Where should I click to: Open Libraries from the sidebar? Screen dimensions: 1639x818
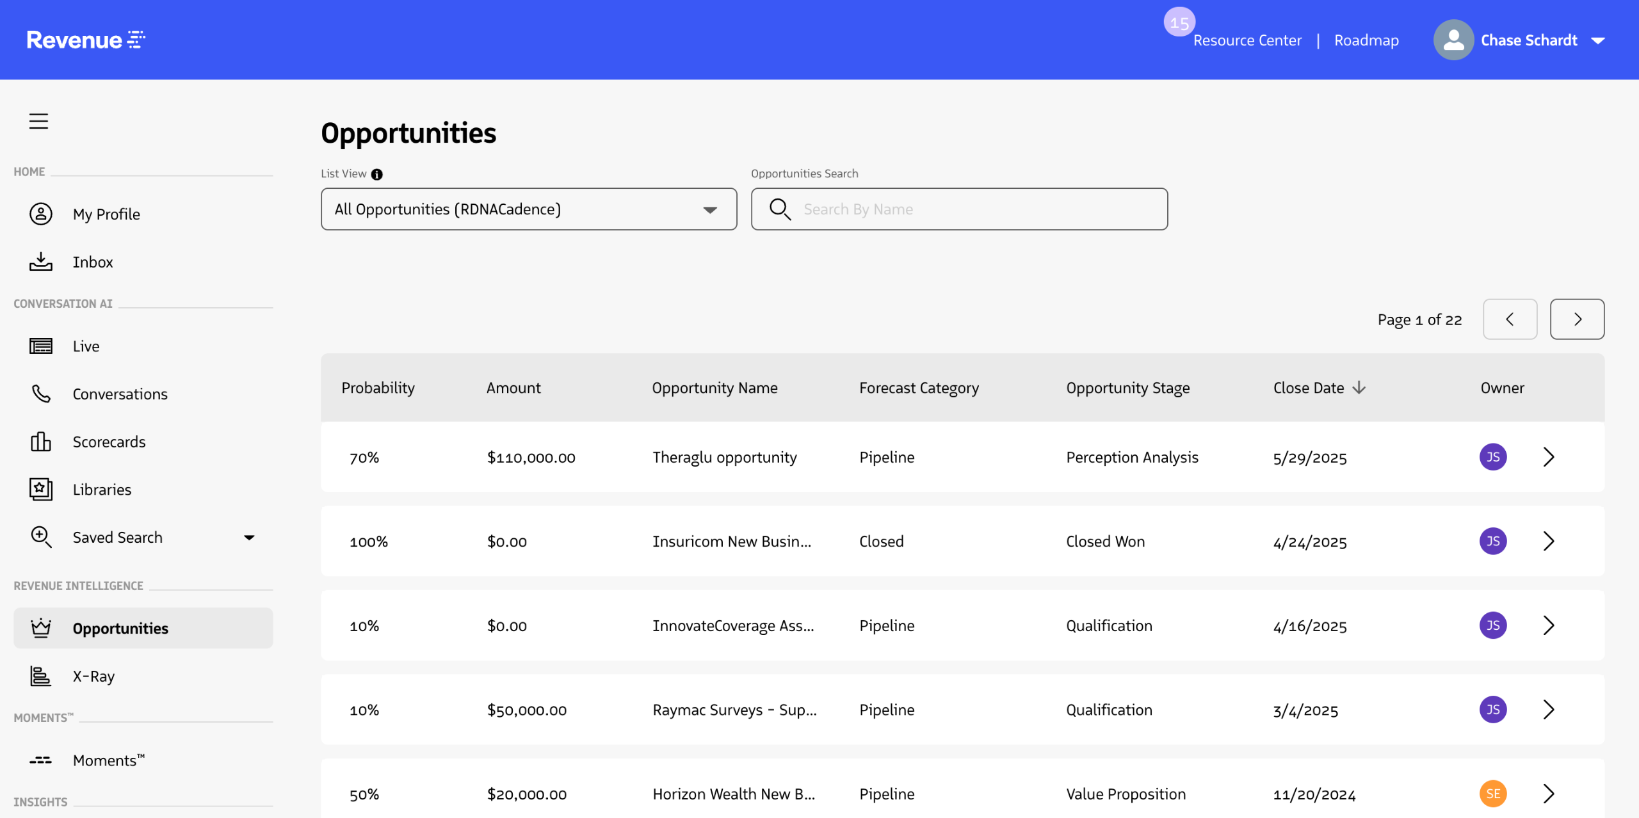click(101, 490)
